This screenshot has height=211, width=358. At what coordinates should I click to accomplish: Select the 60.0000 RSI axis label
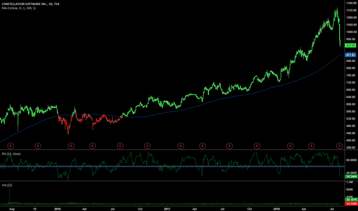click(x=351, y=160)
